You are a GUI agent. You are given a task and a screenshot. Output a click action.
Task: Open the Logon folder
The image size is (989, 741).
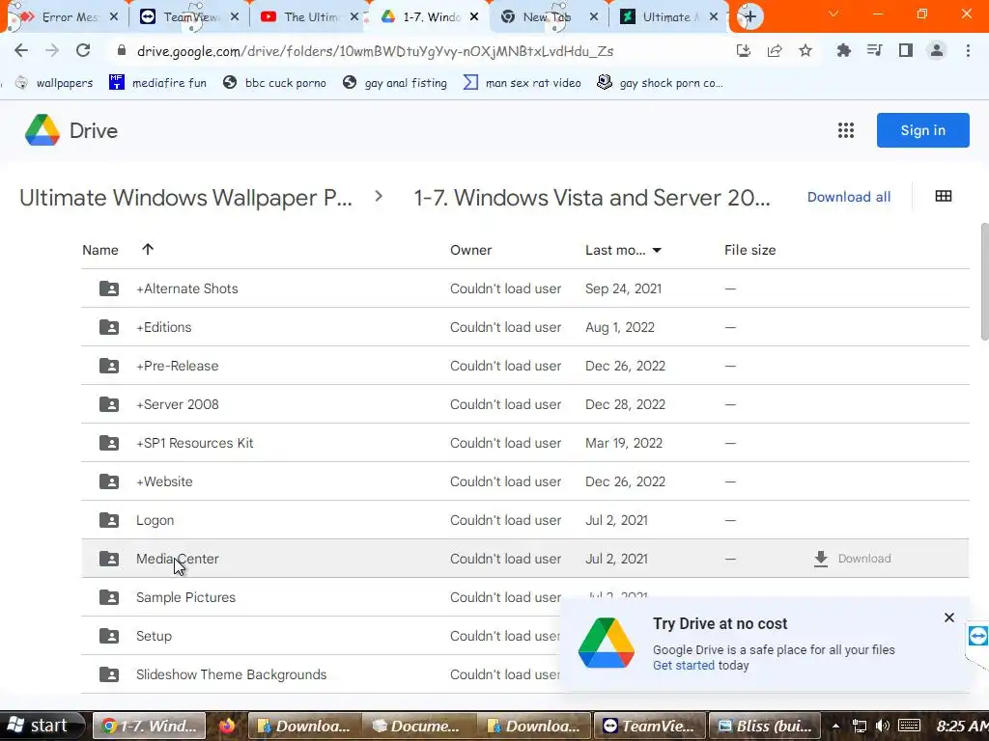click(x=524, y=520)
